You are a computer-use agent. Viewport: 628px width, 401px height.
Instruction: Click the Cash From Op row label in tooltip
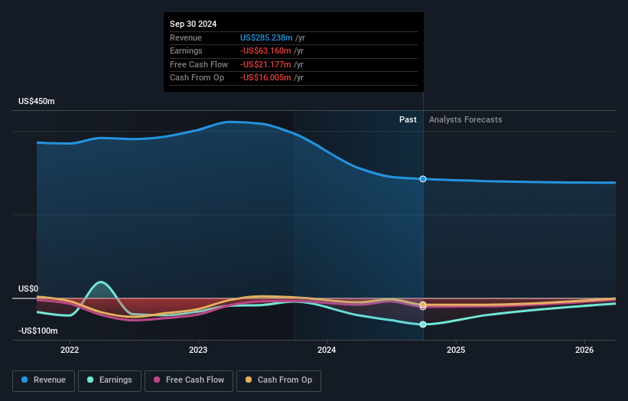pos(197,78)
